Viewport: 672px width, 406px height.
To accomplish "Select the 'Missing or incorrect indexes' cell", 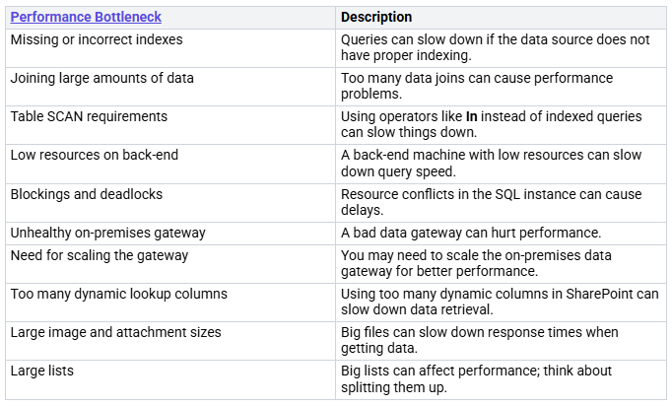I will point(97,40).
